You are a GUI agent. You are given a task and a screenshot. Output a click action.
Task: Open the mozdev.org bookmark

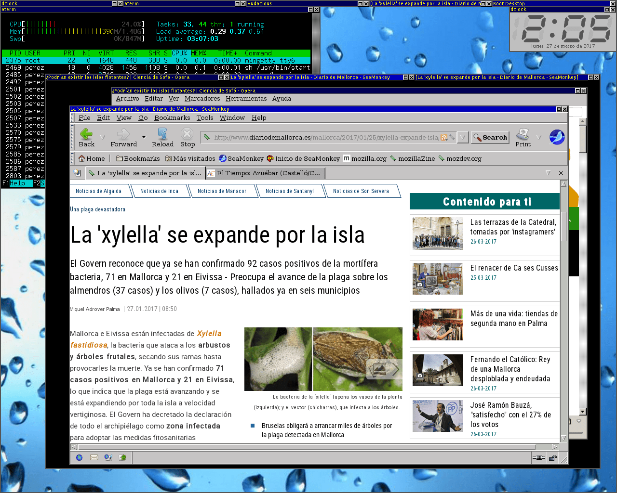[460, 158]
